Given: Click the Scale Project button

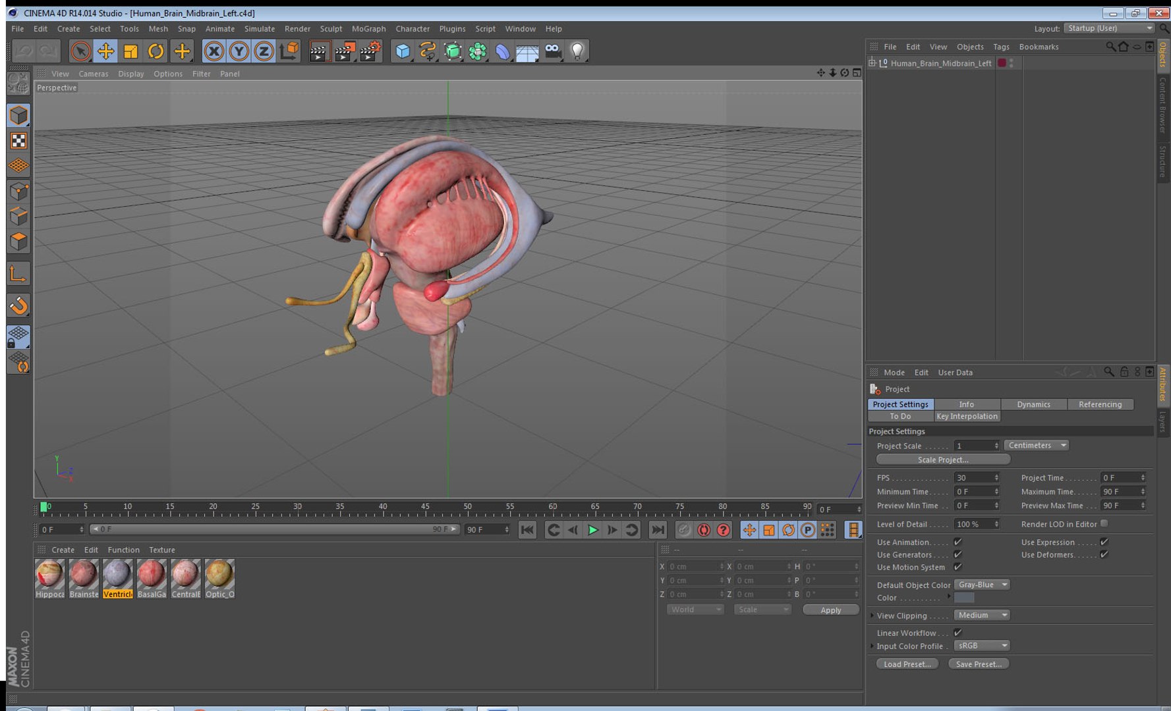Looking at the screenshot, I should 943,460.
